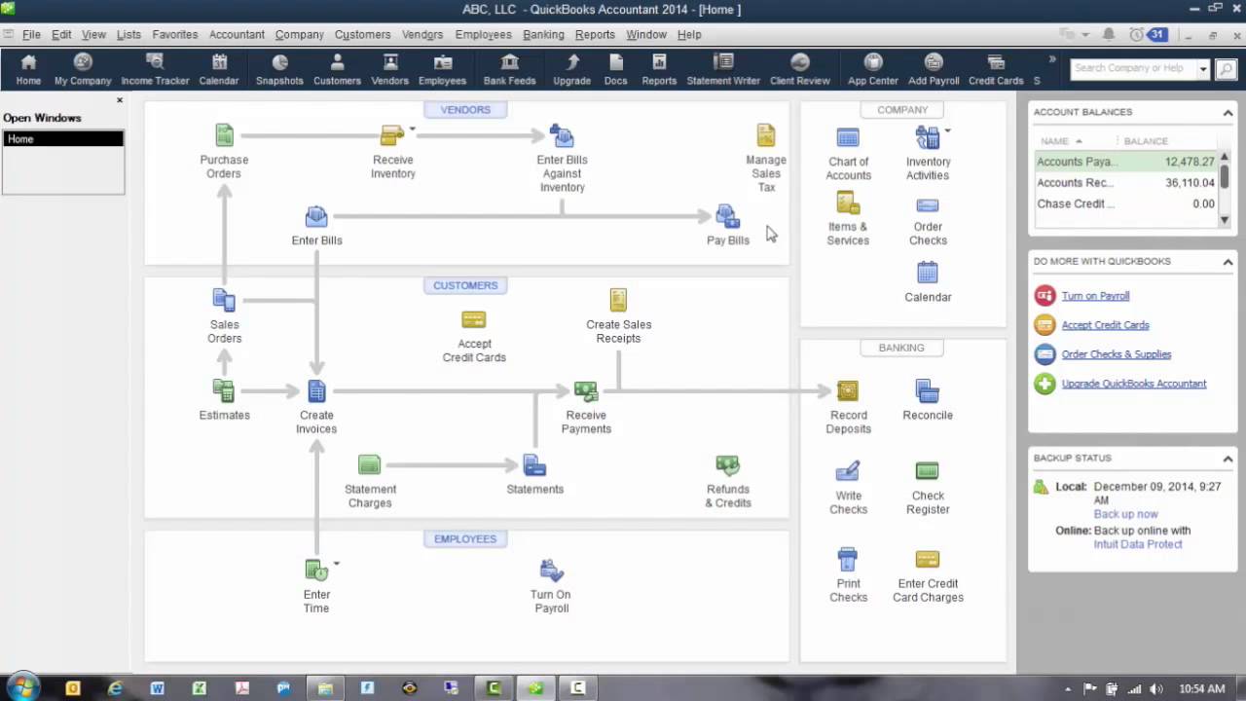Open Refunds & Credits icon

tap(727, 464)
